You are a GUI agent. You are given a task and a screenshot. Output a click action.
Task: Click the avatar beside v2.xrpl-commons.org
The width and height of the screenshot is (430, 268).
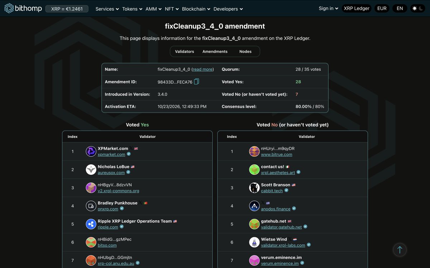[91, 188]
